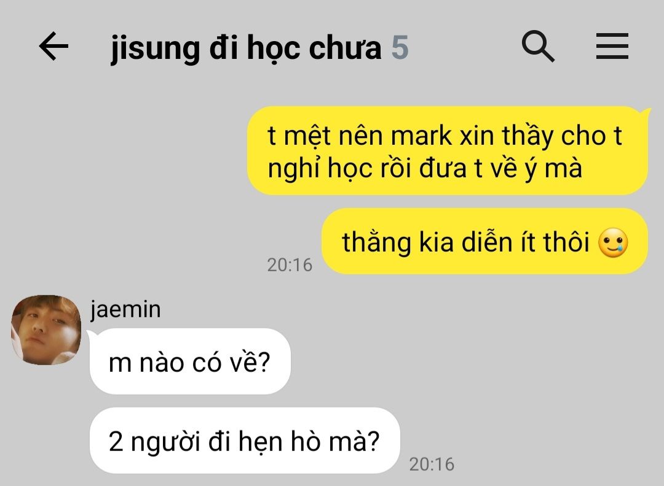The image size is (664, 486).
Task: Tap the 20:16 timestamp beside the yellow bubble
Action: (290, 265)
